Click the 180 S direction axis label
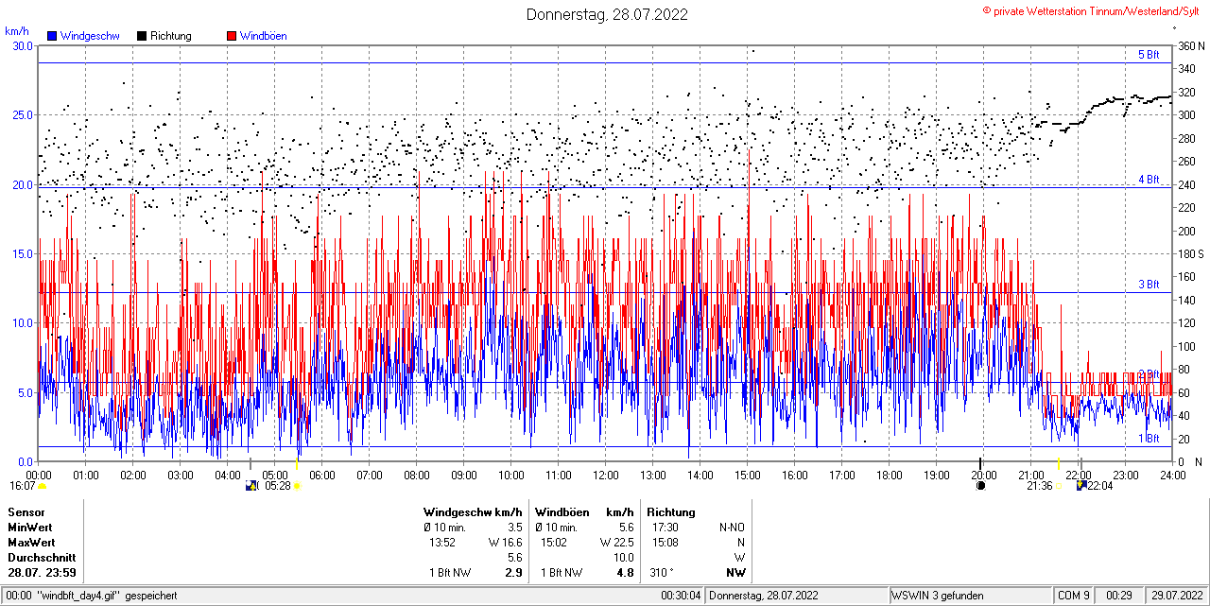 pyautogui.click(x=1189, y=253)
